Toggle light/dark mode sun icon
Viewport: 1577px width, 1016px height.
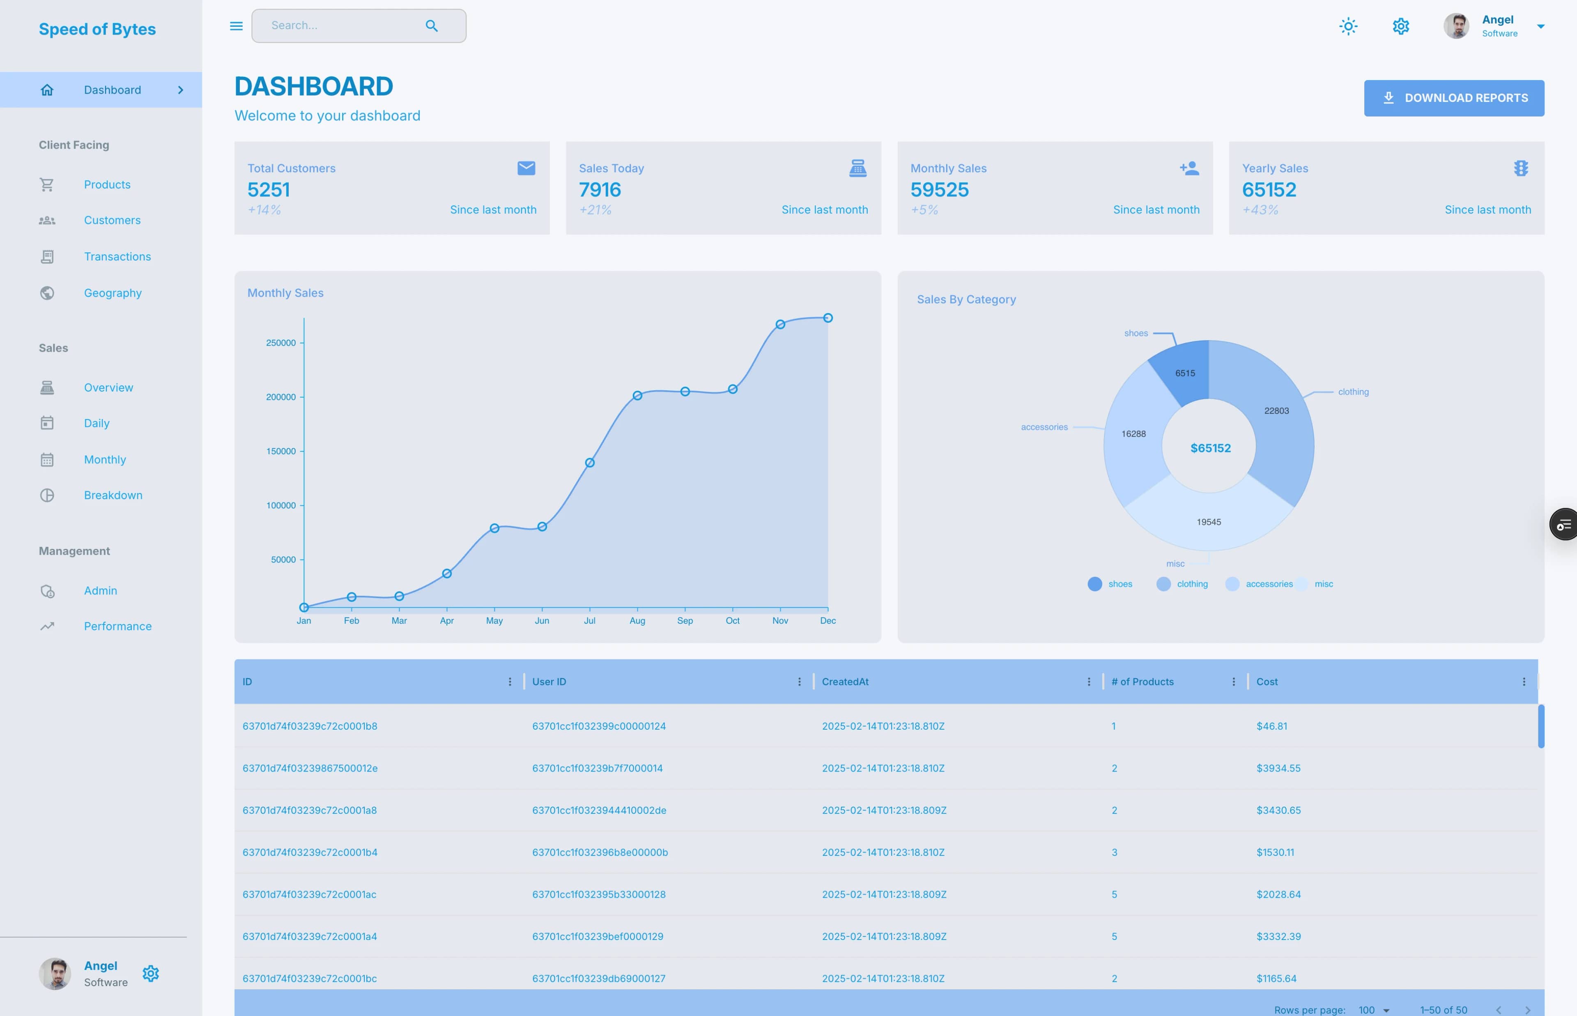coord(1348,26)
